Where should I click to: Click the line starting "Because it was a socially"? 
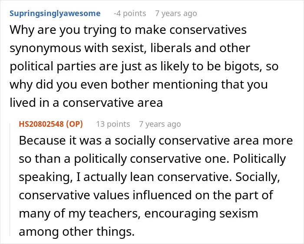[x=156, y=141]
